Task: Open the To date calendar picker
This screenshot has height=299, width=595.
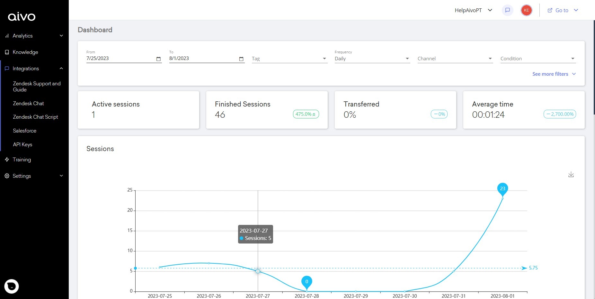Action: pyautogui.click(x=241, y=59)
